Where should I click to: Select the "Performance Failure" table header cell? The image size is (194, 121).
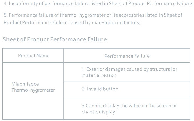pyautogui.click(x=127, y=56)
